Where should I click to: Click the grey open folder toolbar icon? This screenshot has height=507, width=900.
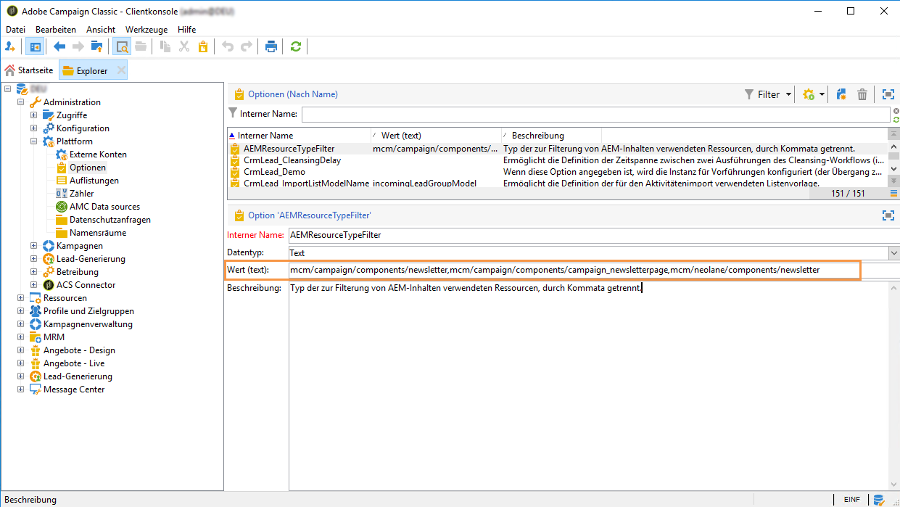(140, 46)
